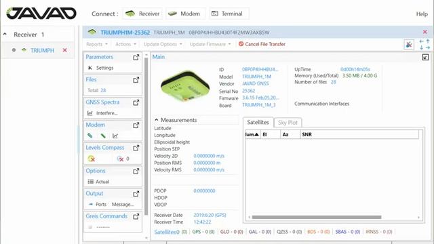This screenshot has height=244, width=434.
Task: Open the Options Actual list
Action: pos(98,182)
